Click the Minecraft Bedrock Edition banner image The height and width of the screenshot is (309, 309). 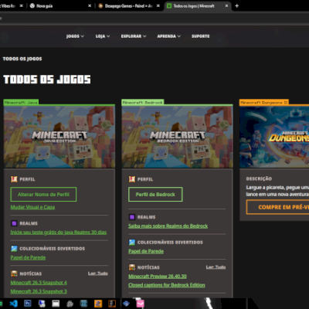pos(177,137)
